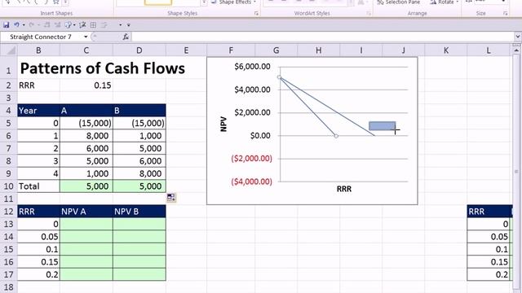Select row 10 header

pos(8,186)
